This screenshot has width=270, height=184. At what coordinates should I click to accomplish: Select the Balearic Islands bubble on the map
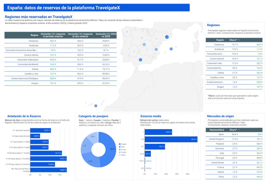(171, 49)
